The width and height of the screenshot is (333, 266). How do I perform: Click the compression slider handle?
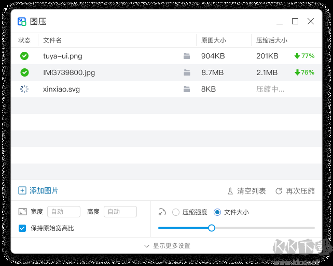(x=212, y=228)
